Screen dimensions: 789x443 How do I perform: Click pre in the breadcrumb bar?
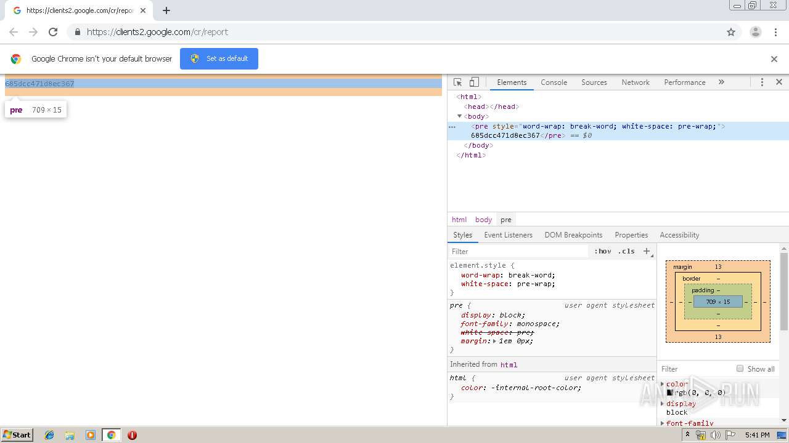[506, 220]
